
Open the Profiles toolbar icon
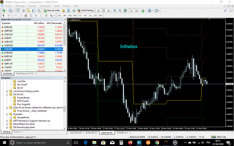click(10, 10)
